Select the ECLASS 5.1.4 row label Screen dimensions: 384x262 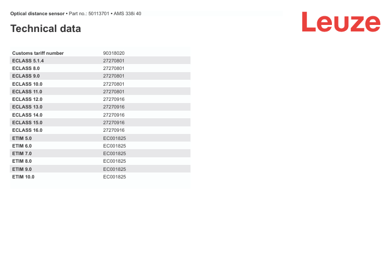pos(28,61)
